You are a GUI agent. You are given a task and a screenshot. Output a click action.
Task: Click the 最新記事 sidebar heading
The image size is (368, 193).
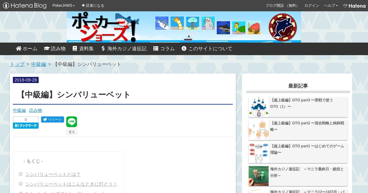coord(298,86)
